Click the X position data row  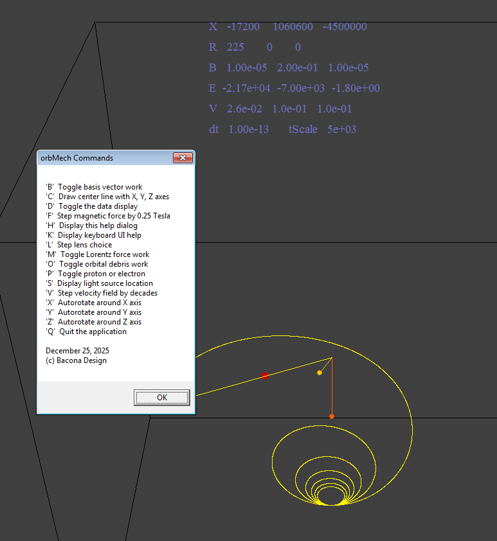tap(288, 27)
